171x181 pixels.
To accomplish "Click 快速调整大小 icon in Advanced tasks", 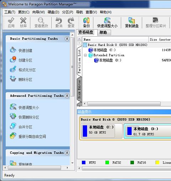I will [13, 107].
